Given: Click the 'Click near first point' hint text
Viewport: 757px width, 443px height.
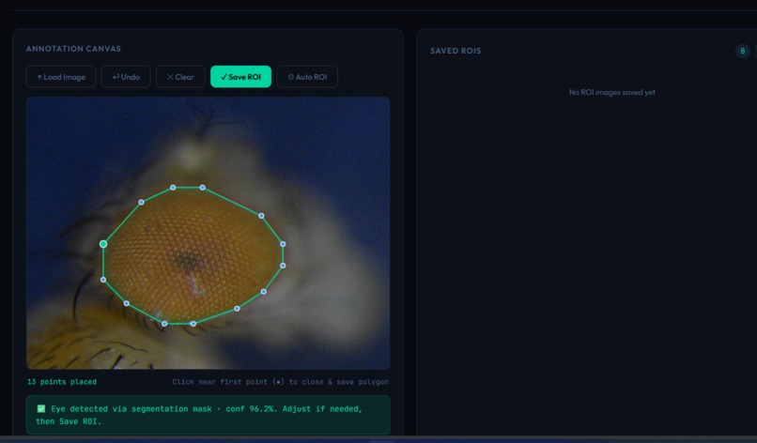Looking at the screenshot, I should coord(280,382).
